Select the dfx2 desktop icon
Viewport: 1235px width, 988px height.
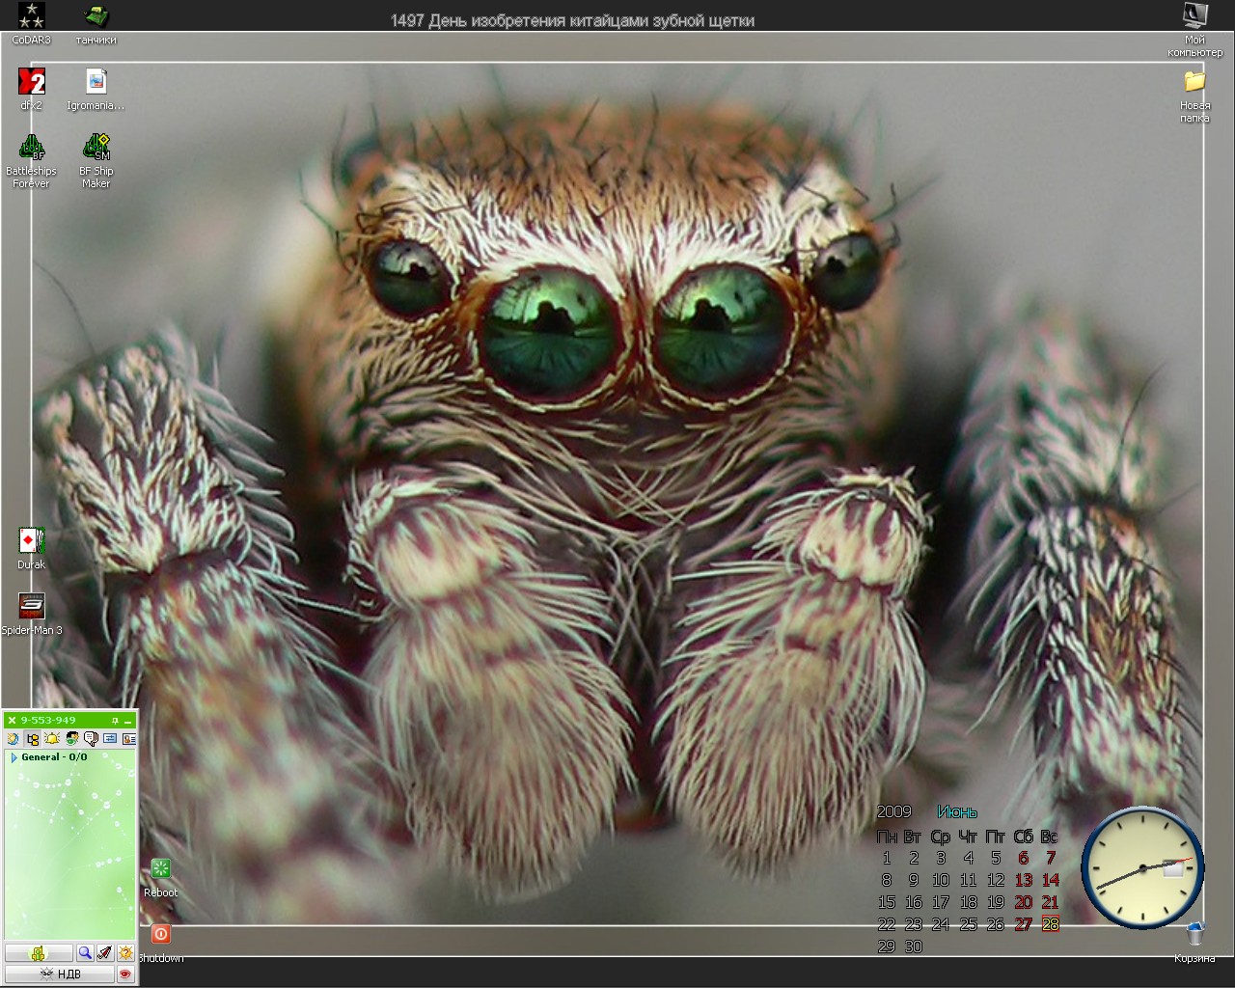[31, 89]
